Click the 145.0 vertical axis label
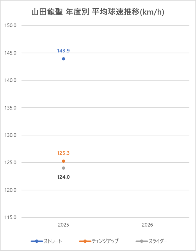This screenshot has width=196, height=251. tap(11, 53)
